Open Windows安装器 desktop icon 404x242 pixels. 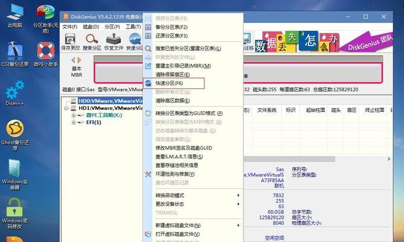(15, 174)
